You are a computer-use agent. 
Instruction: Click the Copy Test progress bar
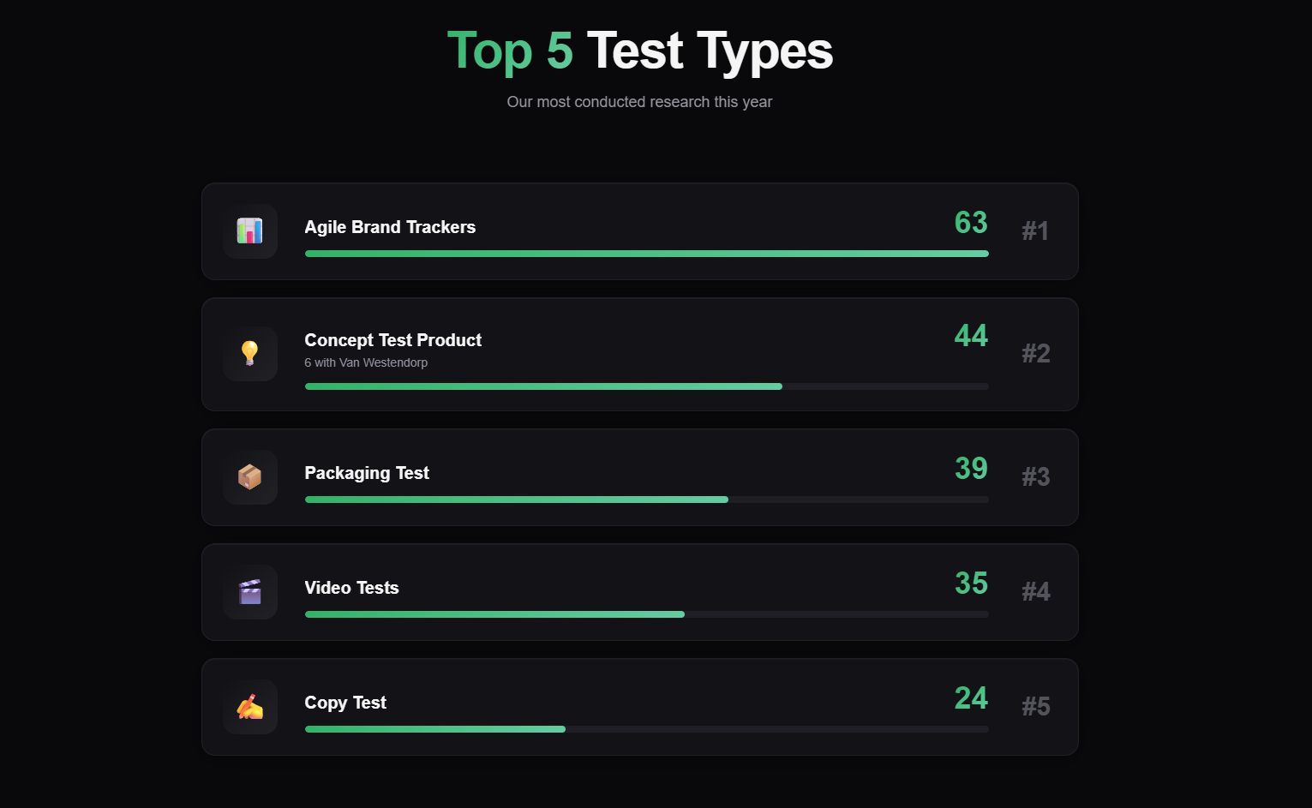(x=646, y=729)
